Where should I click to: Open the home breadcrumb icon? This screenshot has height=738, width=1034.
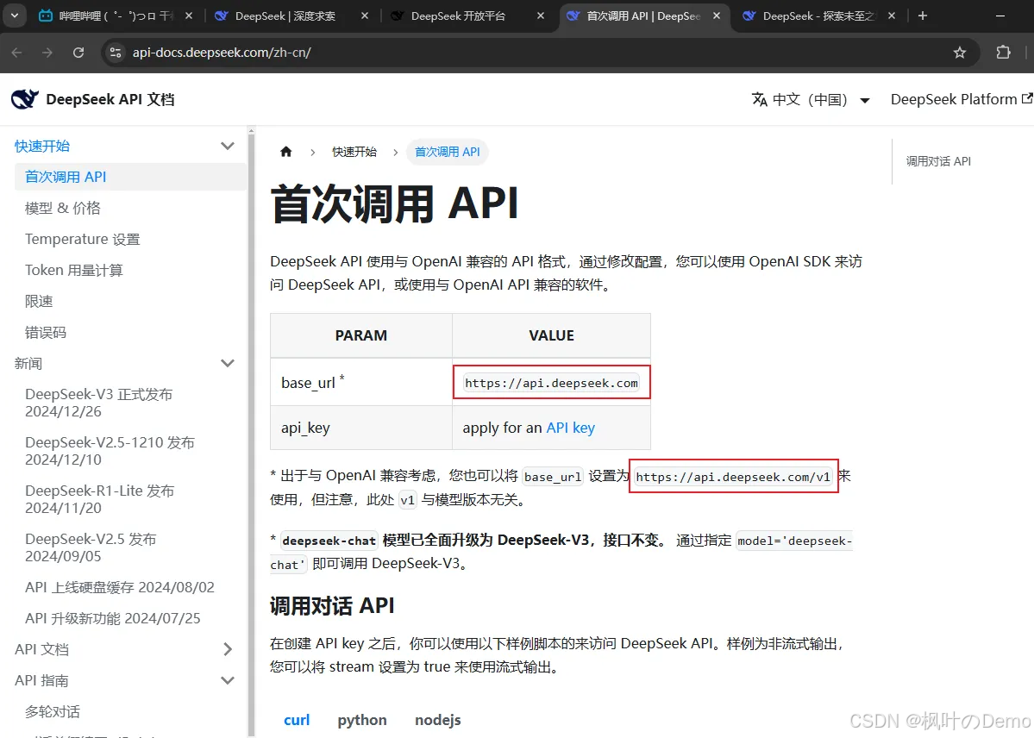pyautogui.click(x=285, y=151)
